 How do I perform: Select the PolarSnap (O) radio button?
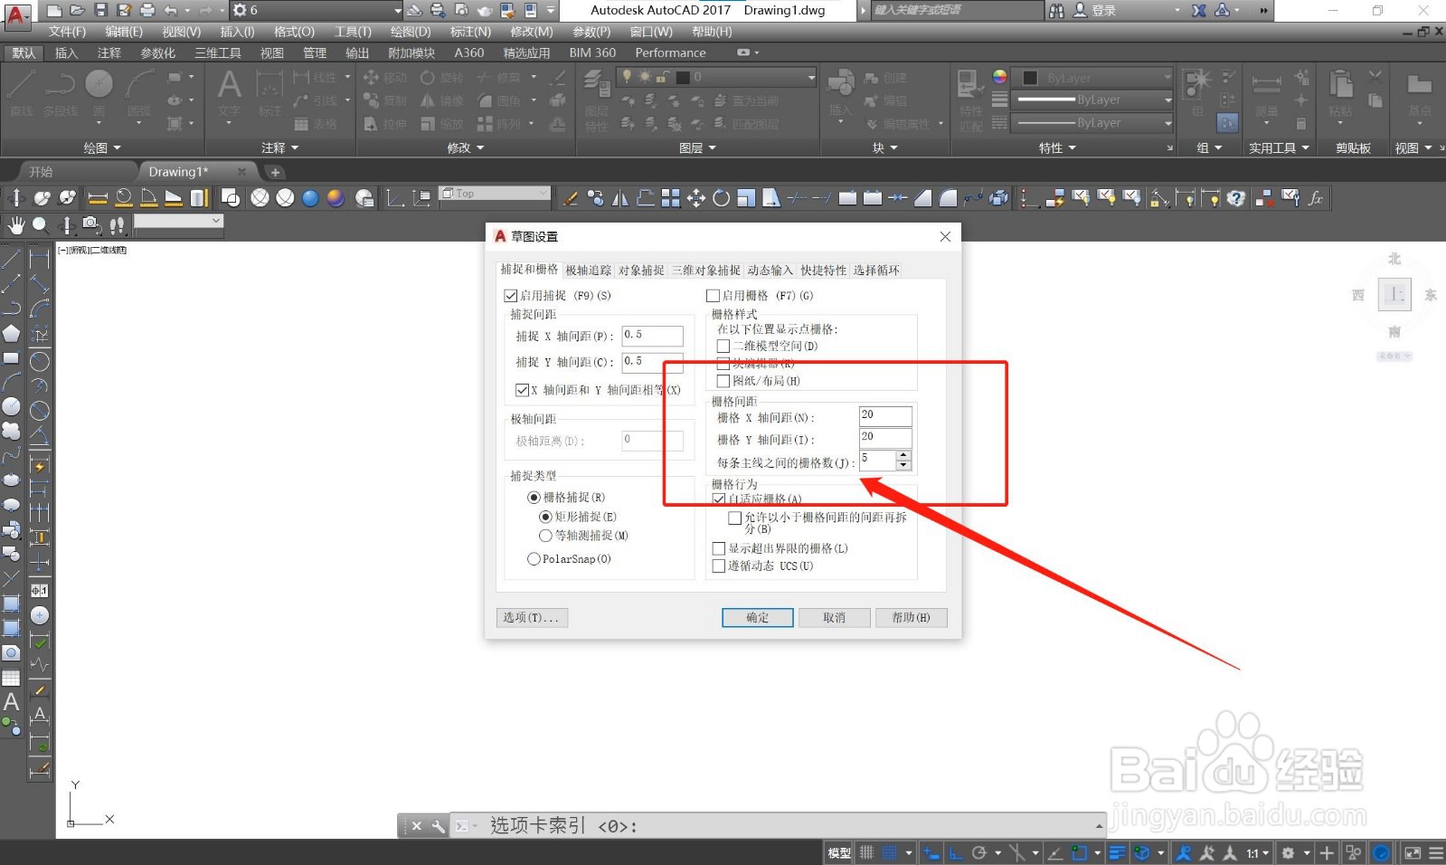tap(534, 559)
